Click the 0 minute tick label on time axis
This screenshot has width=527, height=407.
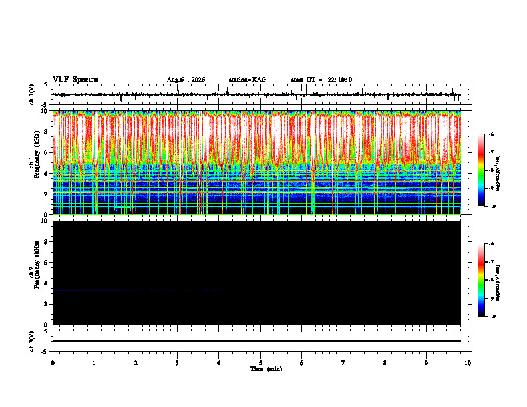coord(53,363)
